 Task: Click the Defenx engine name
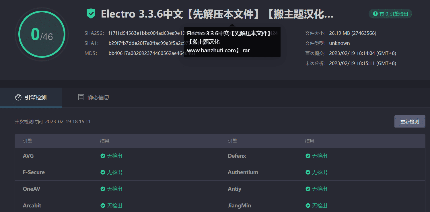tap(237, 156)
